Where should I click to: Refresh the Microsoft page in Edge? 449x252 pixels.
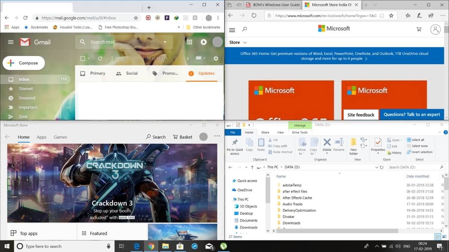click(254, 15)
